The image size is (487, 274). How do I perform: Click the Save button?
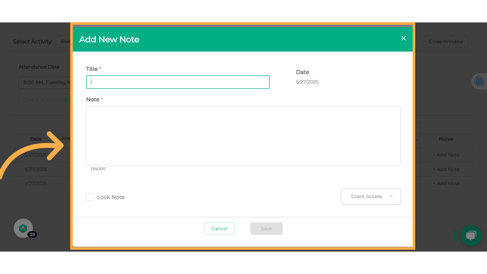pos(266,229)
